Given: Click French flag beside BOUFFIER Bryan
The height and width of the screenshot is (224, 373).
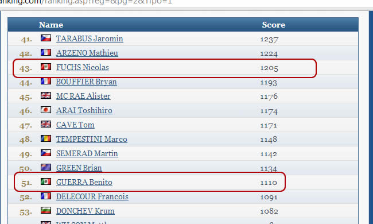Looking at the screenshot, I should (x=46, y=81).
